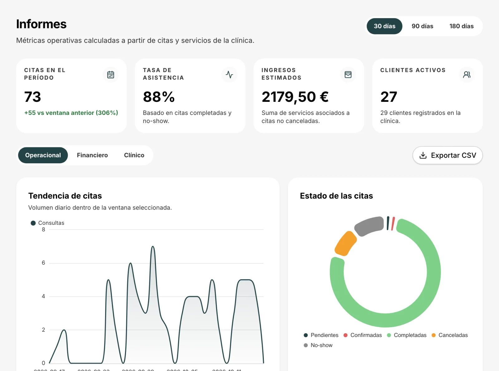Toggle No-show in donut legend
Image resolution: width=499 pixels, height=371 pixels.
click(318, 345)
